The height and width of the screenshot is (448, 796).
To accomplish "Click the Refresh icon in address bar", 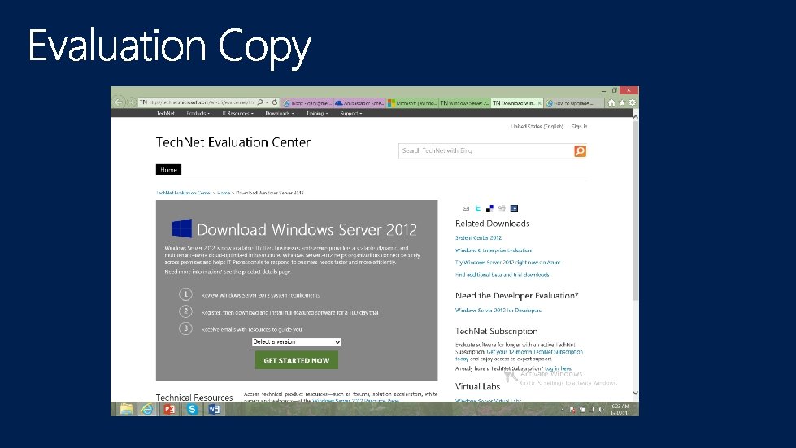I will click(x=275, y=102).
